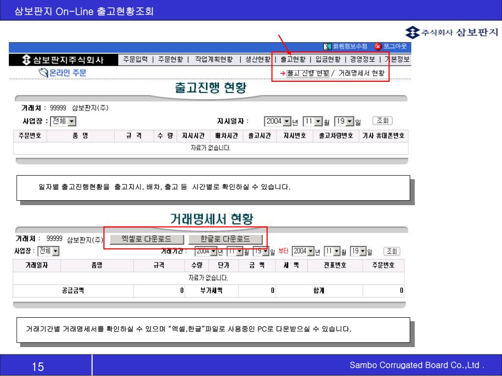Click the 회원정보수정 icon
Image resolution: width=502 pixels, height=376 pixels.
coord(327,47)
